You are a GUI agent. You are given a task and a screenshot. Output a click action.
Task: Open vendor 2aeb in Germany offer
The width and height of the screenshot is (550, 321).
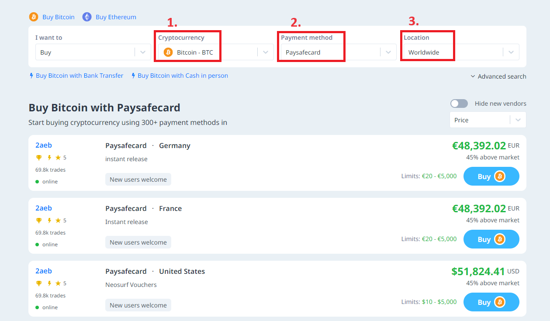[x=44, y=145]
